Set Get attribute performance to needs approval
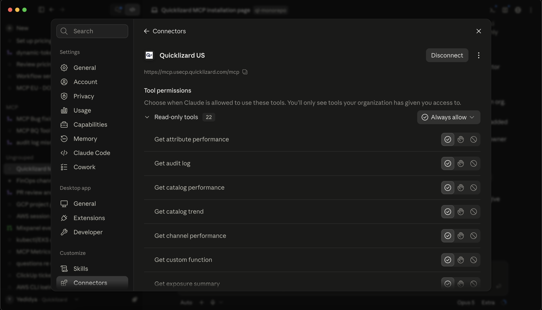This screenshot has height=310, width=542. point(461,139)
